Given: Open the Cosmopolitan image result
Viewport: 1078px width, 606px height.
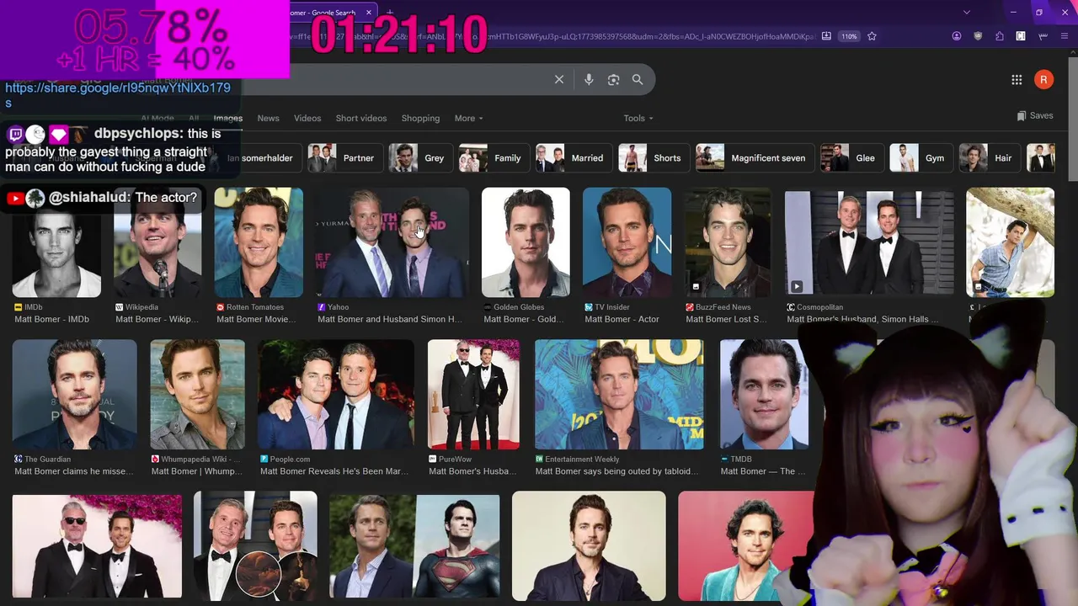Looking at the screenshot, I should (869, 242).
